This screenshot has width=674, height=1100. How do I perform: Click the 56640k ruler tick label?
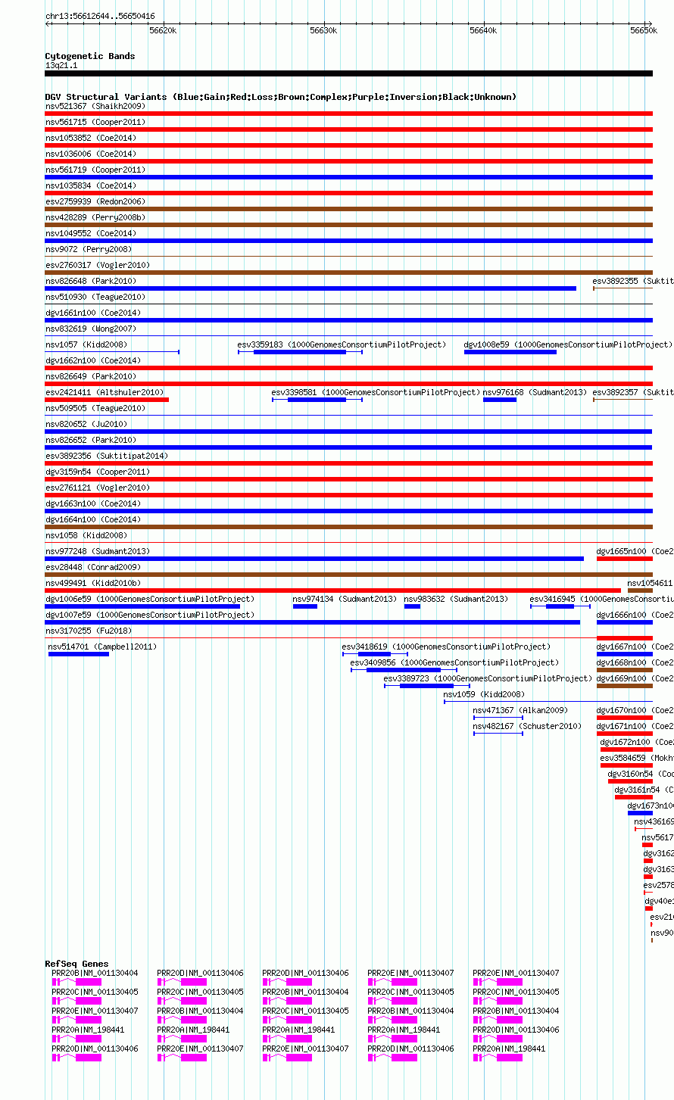pyautogui.click(x=483, y=30)
